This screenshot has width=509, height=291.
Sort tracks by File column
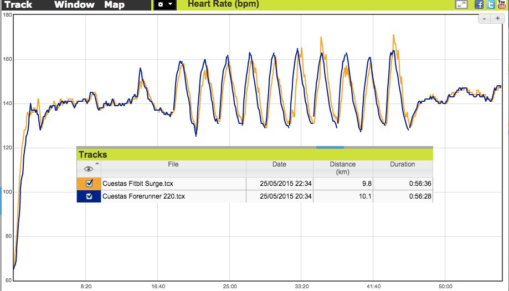pos(173,168)
